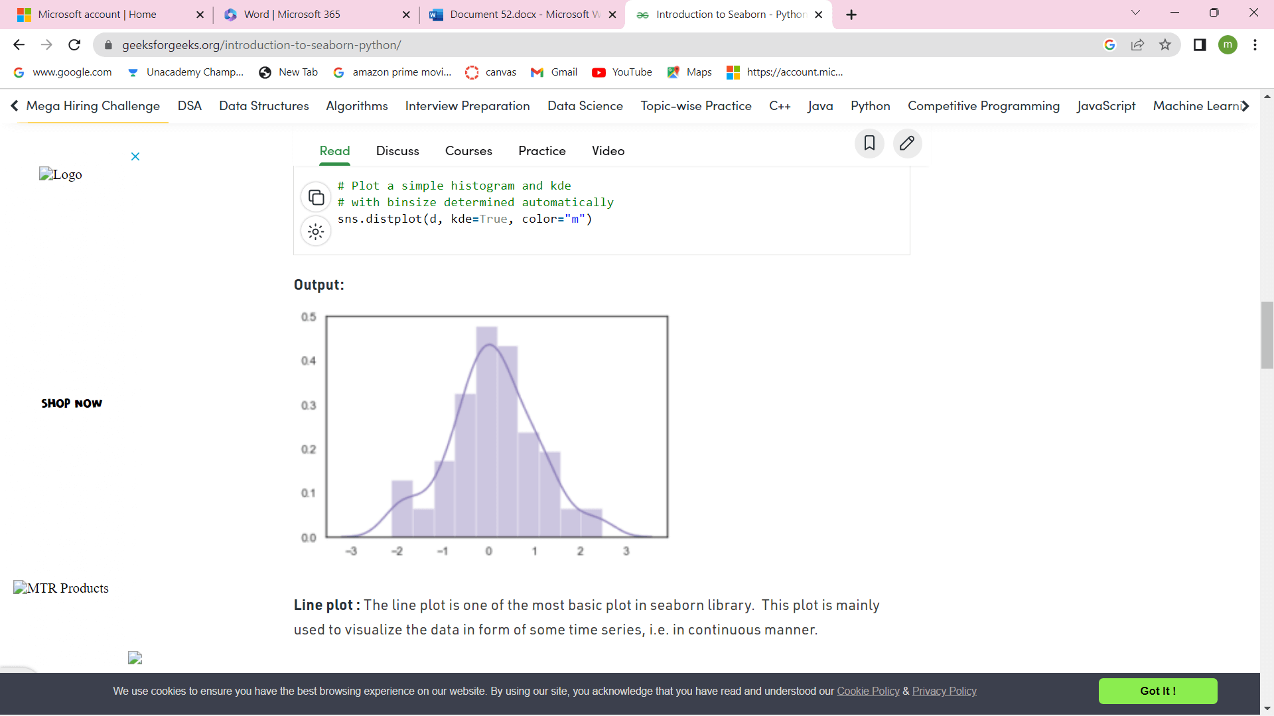1274x716 pixels.
Task: Accept cookies with Got It button
Action: point(1158,691)
